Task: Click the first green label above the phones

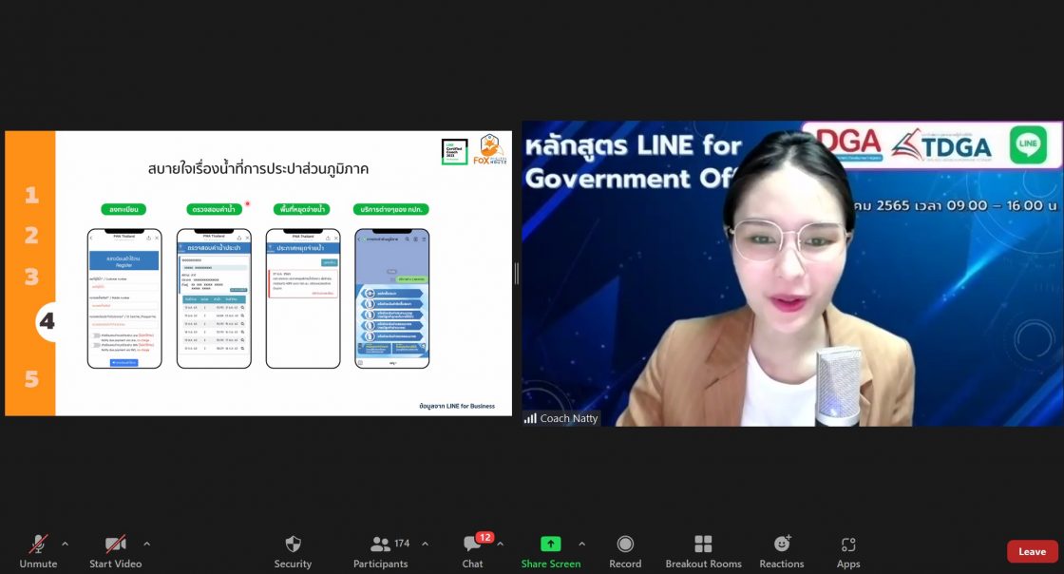Action: pos(124,210)
